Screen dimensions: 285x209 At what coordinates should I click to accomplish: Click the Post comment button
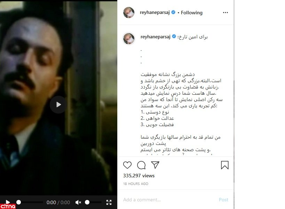223,200
